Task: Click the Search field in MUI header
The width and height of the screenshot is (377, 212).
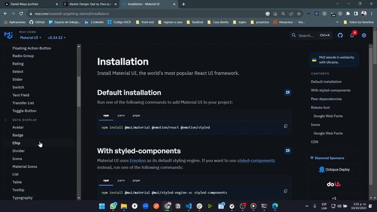Action: pos(311,35)
